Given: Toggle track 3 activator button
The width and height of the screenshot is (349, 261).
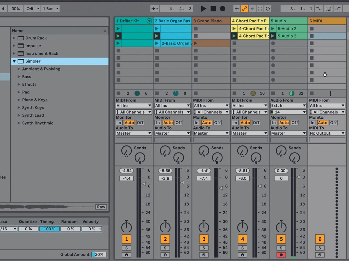Looking at the screenshot, I should (x=204, y=239).
